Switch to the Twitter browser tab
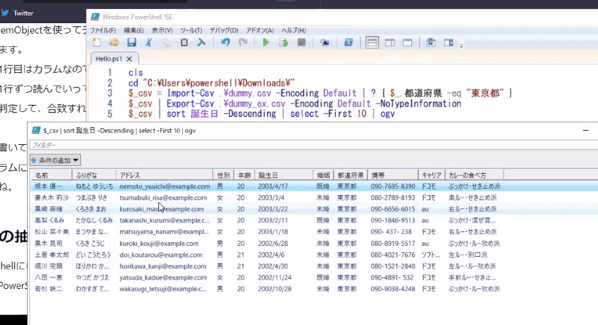This screenshot has width=598, height=325. click(x=17, y=13)
